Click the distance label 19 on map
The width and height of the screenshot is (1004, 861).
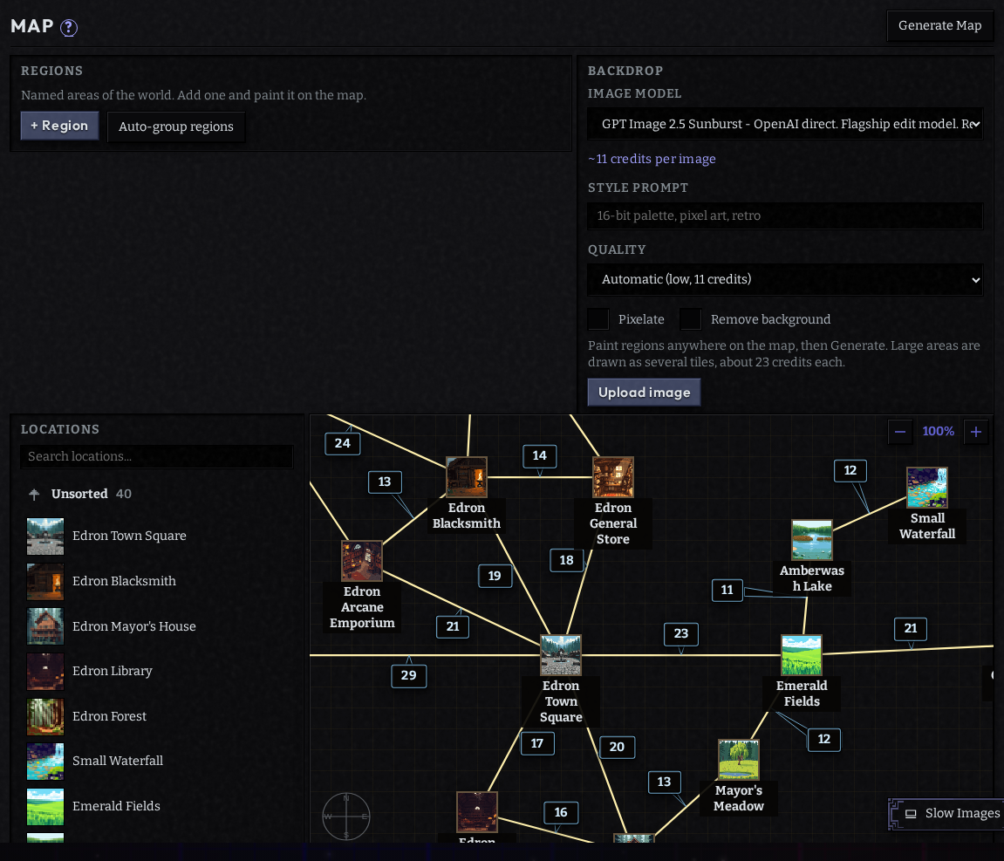(x=495, y=576)
